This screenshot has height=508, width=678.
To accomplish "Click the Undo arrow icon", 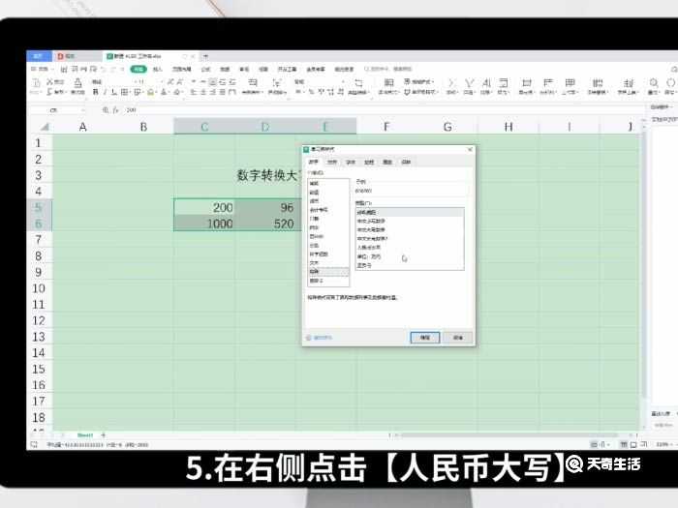I will pyautogui.click(x=104, y=69).
